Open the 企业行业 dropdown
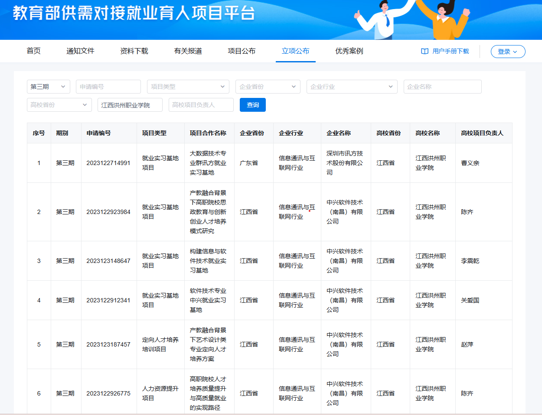Viewport: 542px width, 415px height. [352, 87]
